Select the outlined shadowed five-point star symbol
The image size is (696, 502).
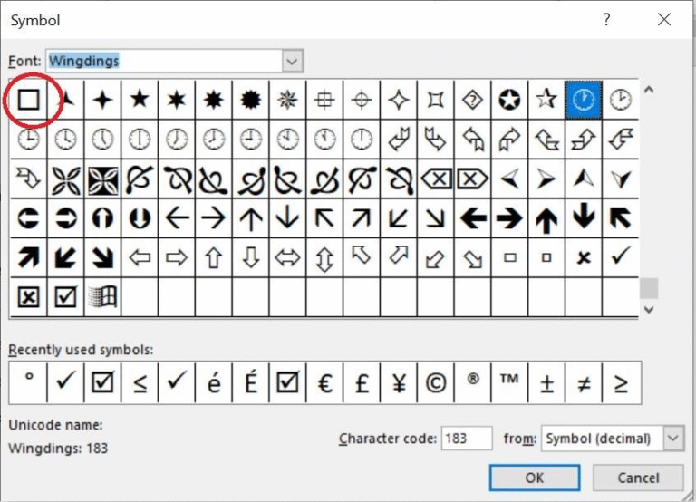(546, 100)
